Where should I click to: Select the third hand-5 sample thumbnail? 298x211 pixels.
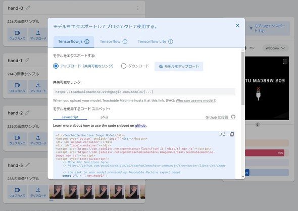tap(87, 192)
